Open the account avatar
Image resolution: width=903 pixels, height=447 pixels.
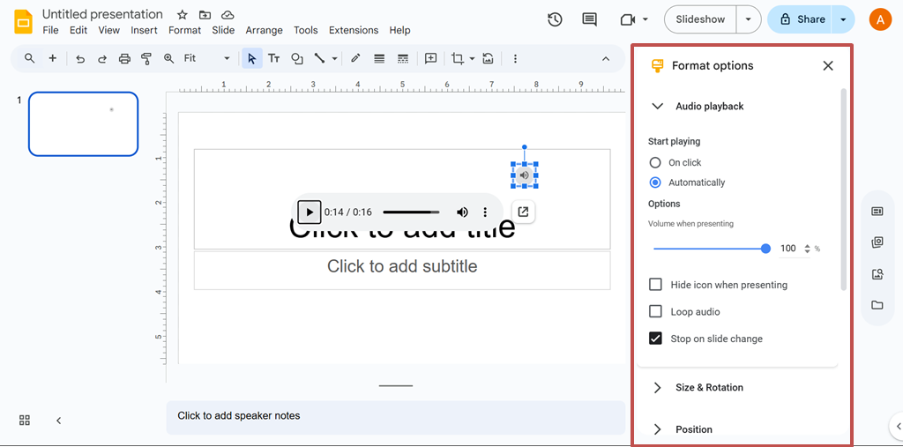pyautogui.click(x=880, y=19)
